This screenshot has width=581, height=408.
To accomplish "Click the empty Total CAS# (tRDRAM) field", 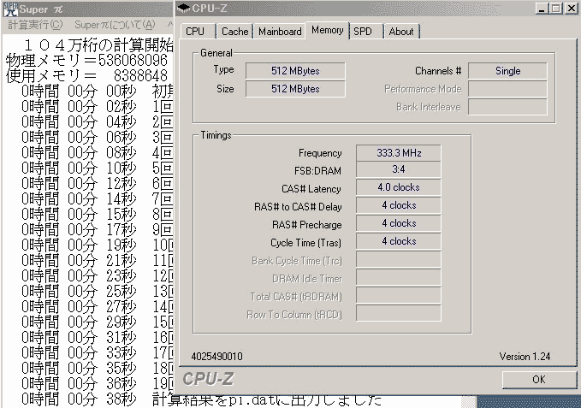I will tap(399, 295).
